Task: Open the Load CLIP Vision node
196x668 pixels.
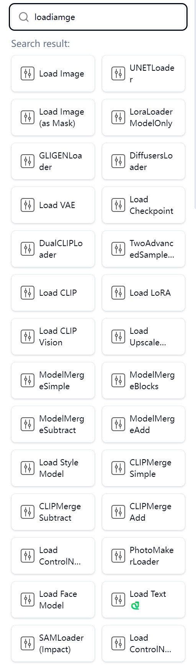Action: [x=53, y=336]
